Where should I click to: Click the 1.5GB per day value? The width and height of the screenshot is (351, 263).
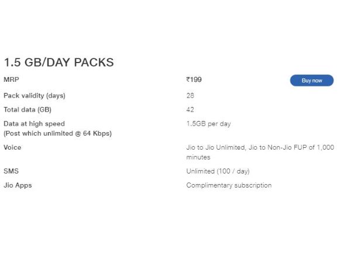[209, 124]
